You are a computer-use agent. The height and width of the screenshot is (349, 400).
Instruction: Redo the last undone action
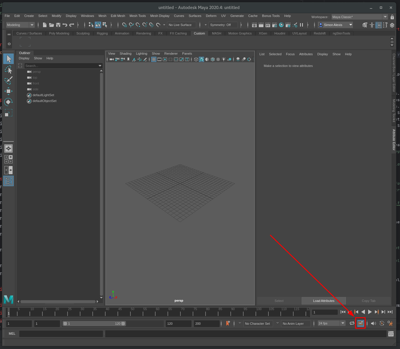[72, 25]
